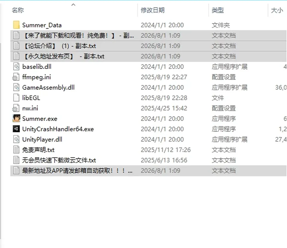Click the 文件夹 type of Summer_Data

(x=221, y=25)
